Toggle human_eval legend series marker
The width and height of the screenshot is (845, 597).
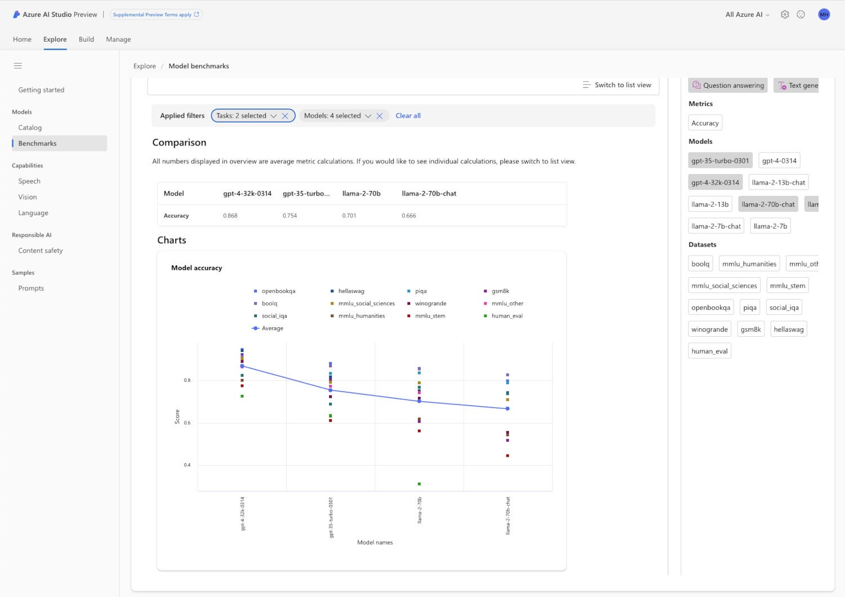(x=485, y=316)
